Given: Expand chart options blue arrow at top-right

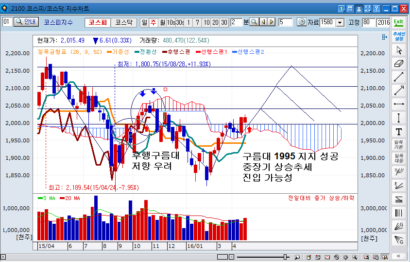Looking at the screenshot, I should [x=383, y=38].
